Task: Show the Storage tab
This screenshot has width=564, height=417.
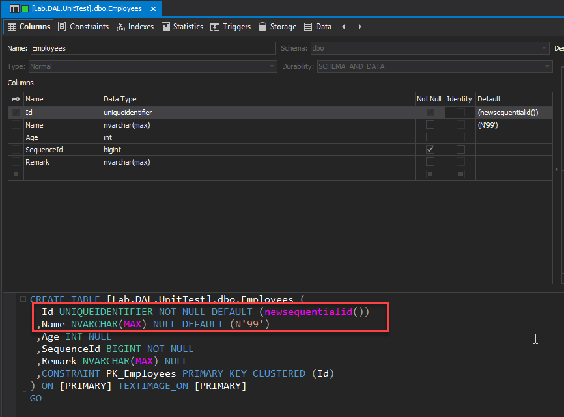Action: tap(277, 27)
